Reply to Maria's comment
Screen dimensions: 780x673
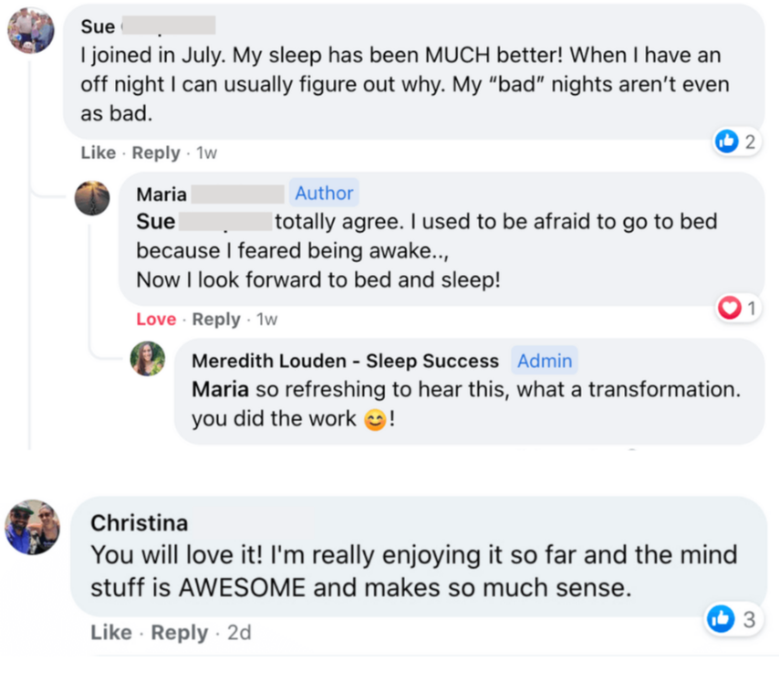pyautogui.click(x=216, y=320)
